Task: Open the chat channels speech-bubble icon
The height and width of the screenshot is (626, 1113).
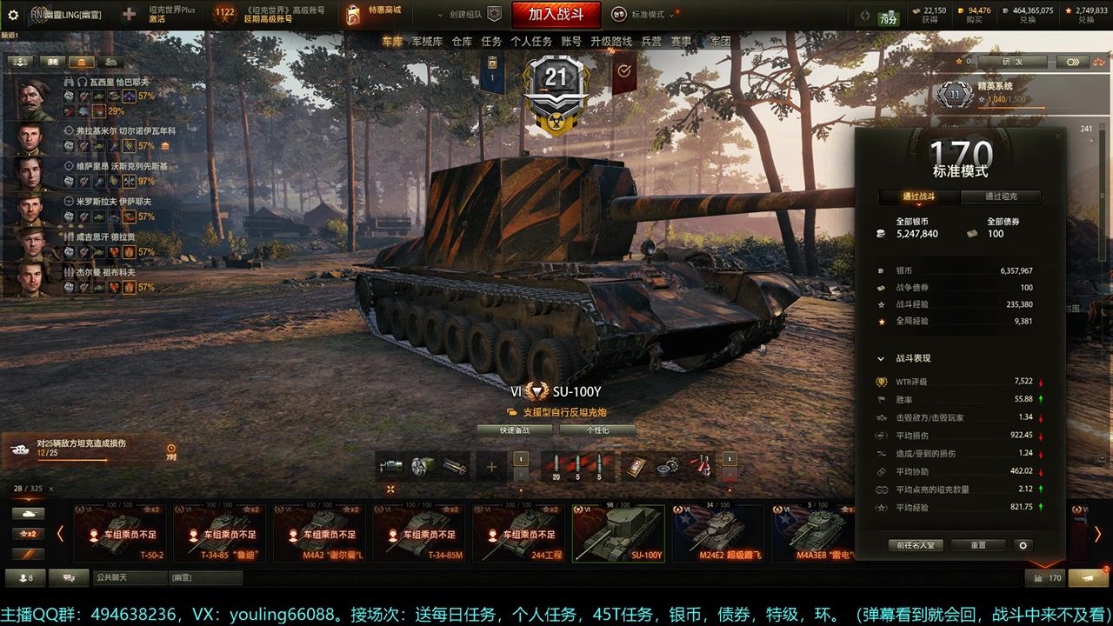Action: 69,577
